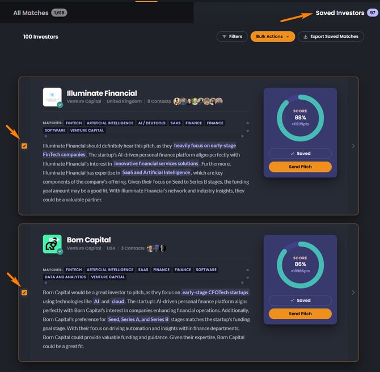This screenshot has width=380, height=372.
Task: Open the Bulk Actions dropdown
Action: click(273, 37)
